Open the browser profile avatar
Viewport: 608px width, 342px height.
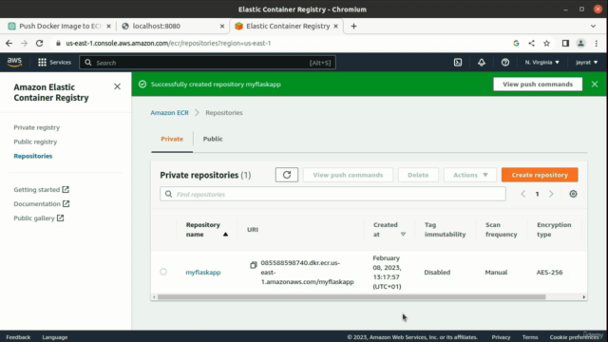[x=580, y=43]
